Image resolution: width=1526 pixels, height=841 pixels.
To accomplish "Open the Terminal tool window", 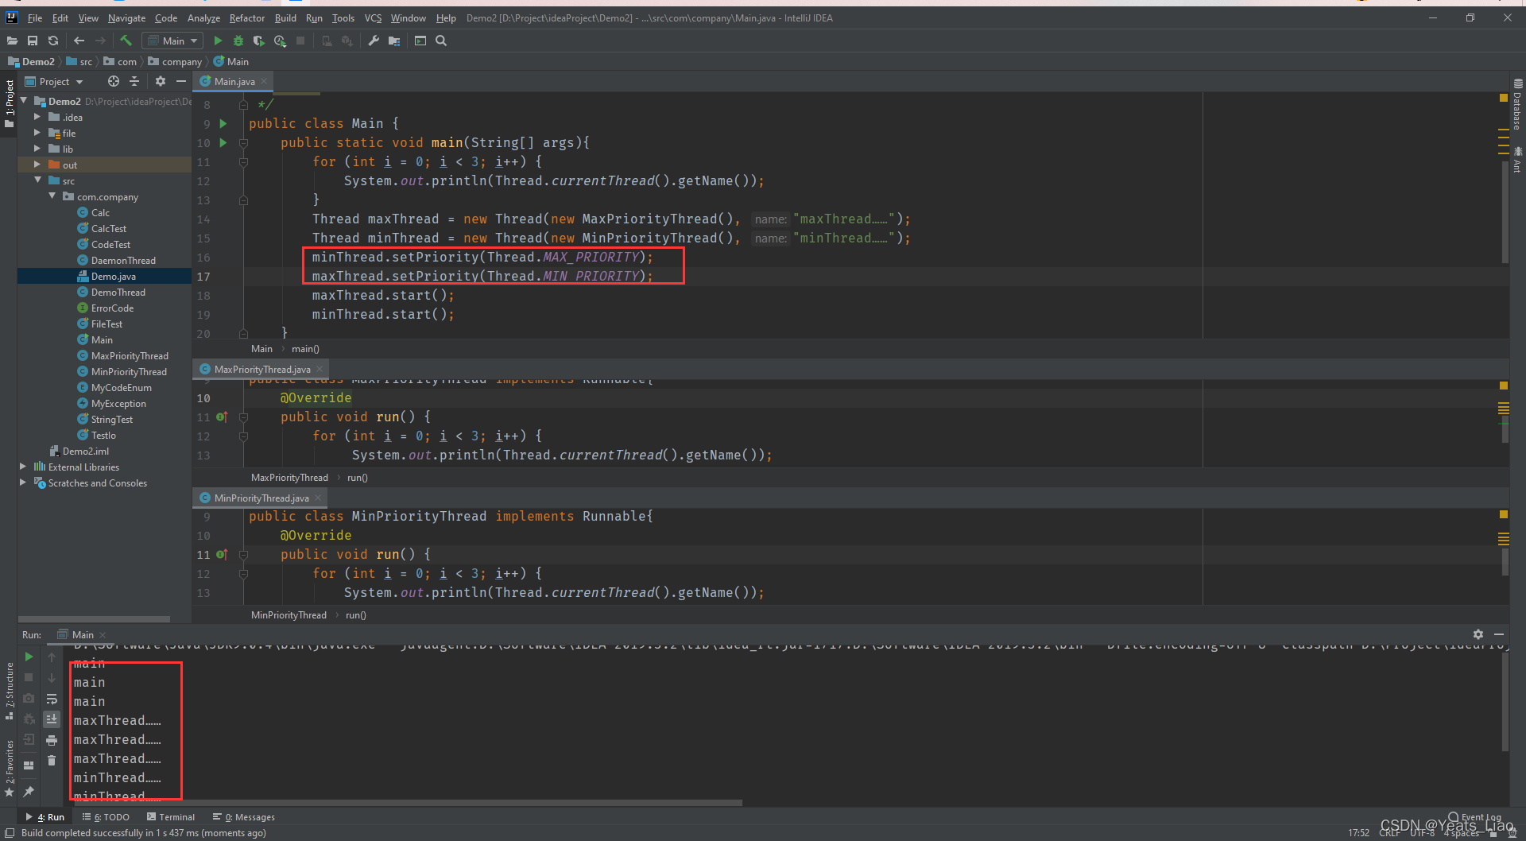I will click(x=171, y=817).
